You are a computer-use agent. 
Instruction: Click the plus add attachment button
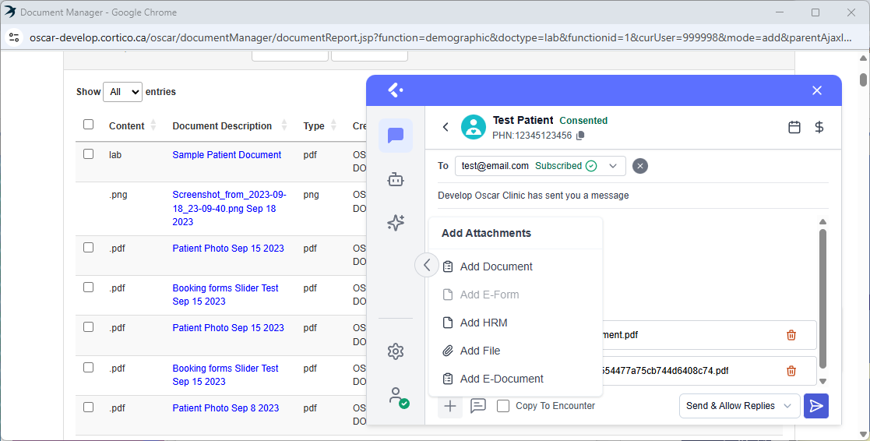[450, 406]
